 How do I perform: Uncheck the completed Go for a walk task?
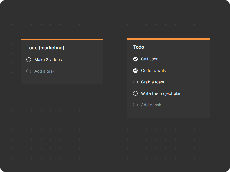pyautogui.click(x=135, y=71)
